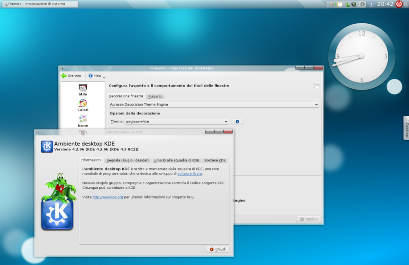Select Finestre – Impostazioni di sistema taskbar entry

[x=40, y=4]
